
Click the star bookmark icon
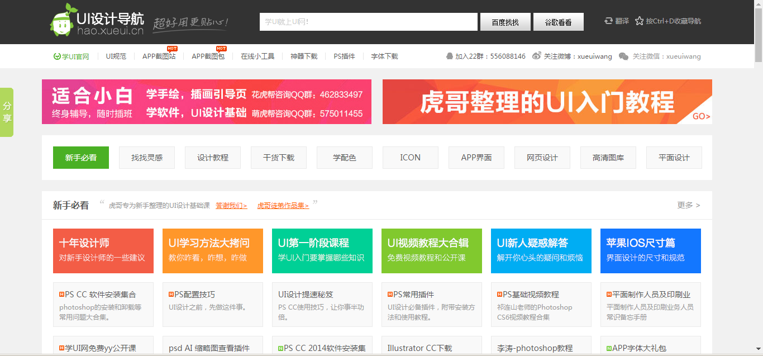point(640,21)
